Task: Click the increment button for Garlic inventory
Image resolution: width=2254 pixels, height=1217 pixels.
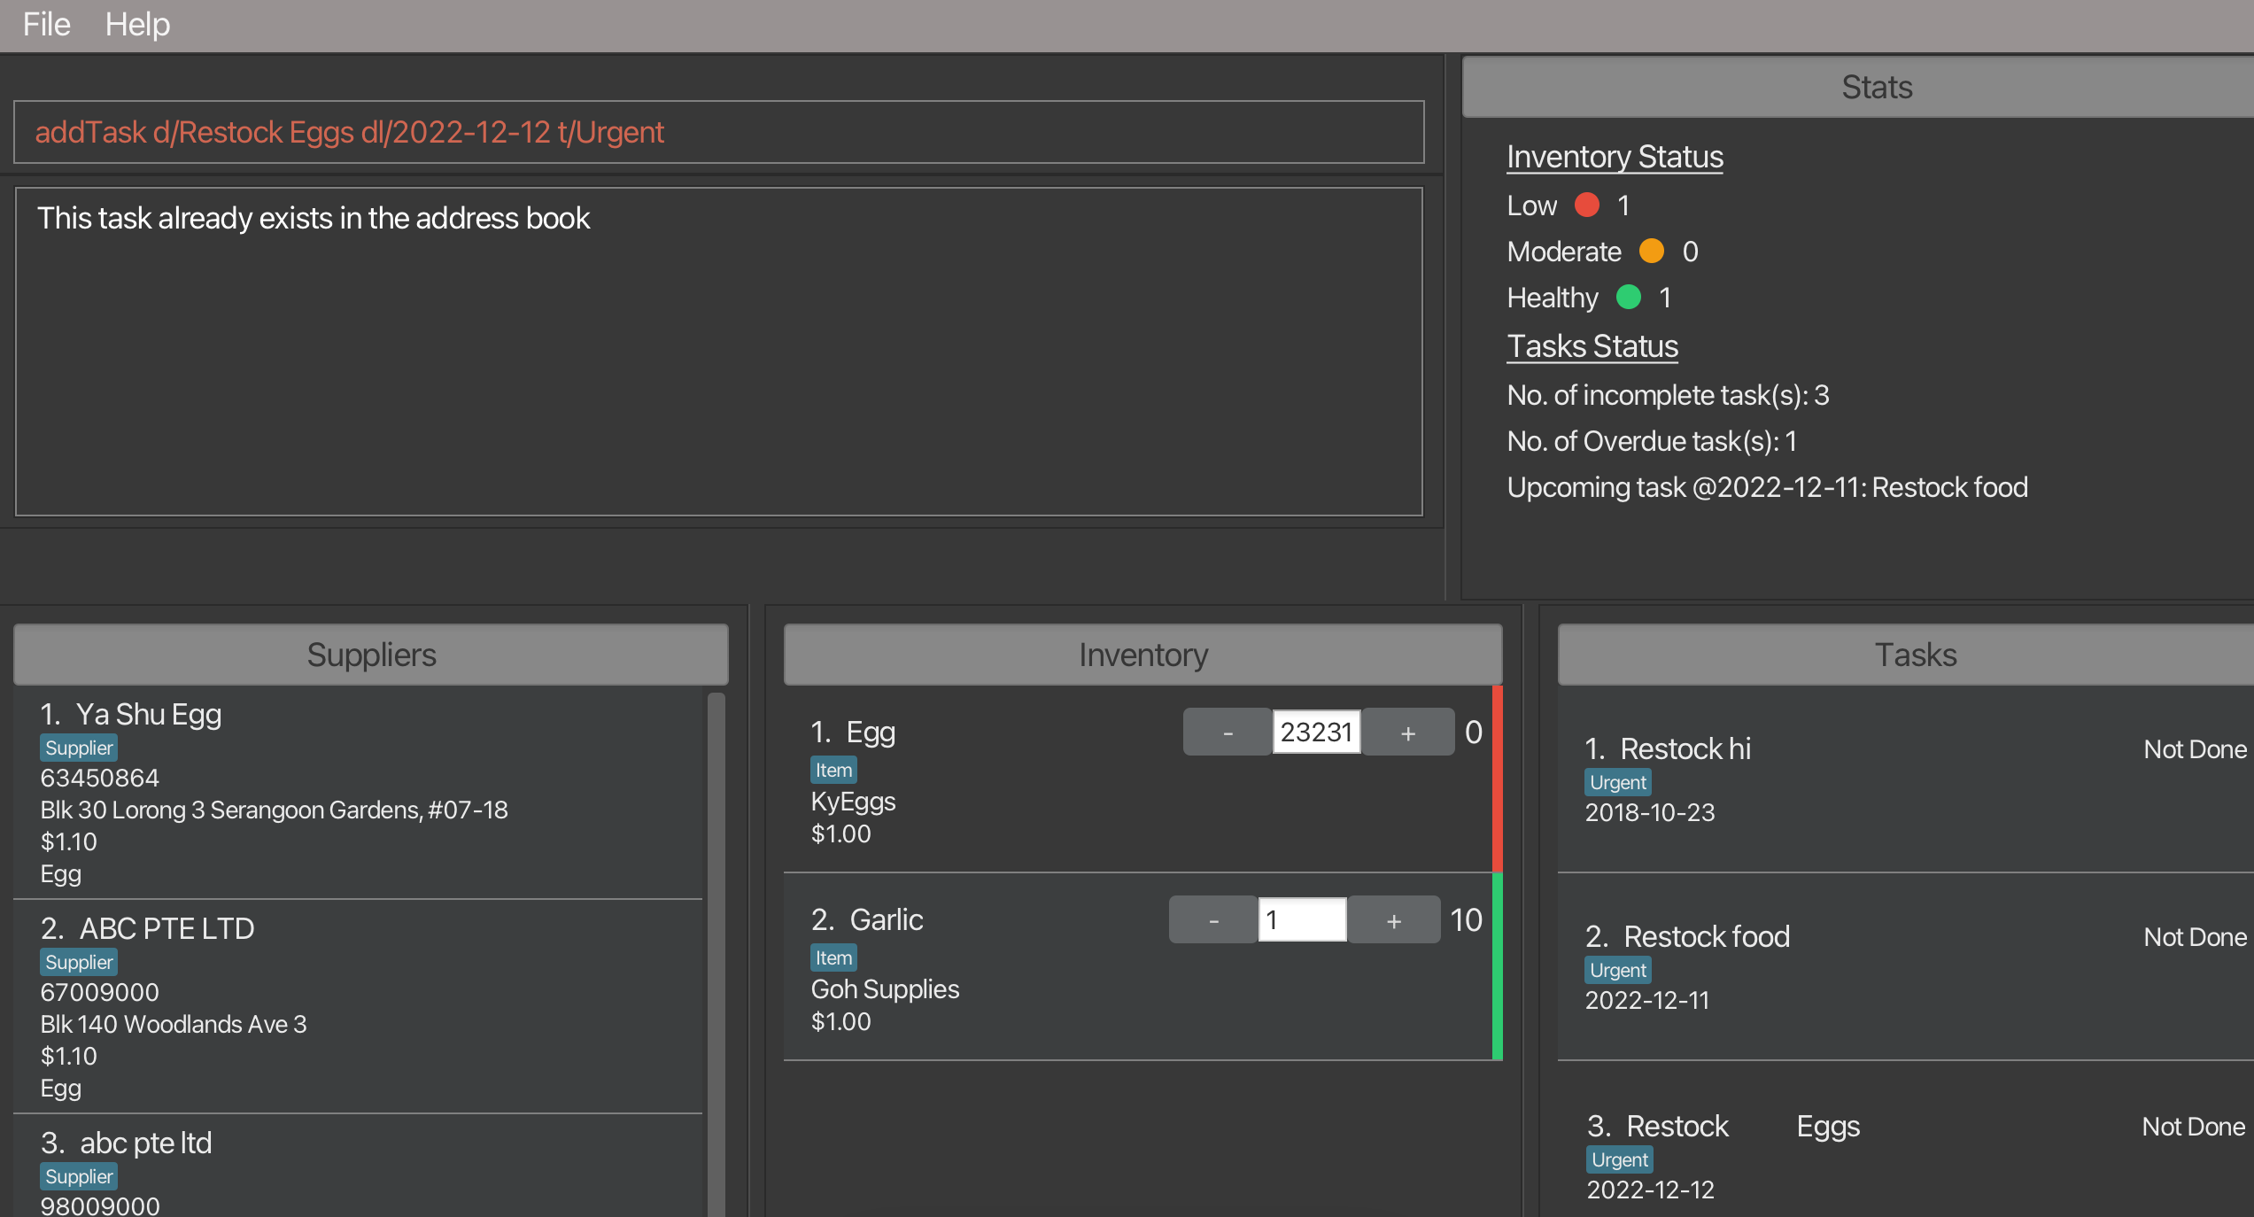Action: point(1390,919)
